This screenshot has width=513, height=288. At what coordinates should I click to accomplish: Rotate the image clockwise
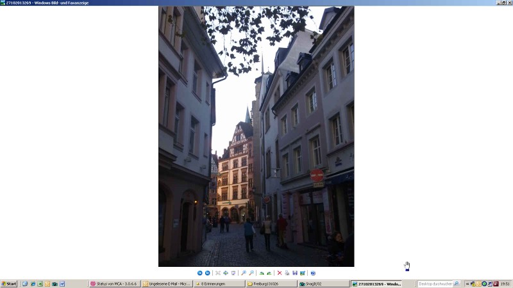(262, 273)
